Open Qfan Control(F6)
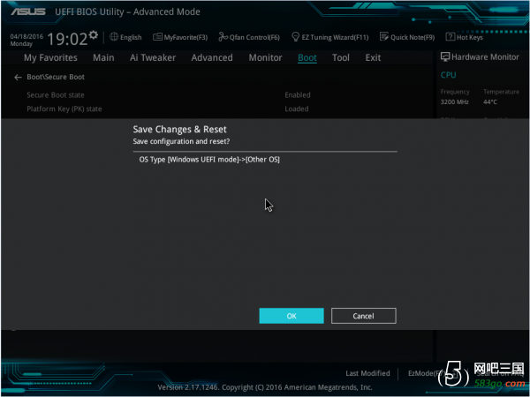The image size is (530, 397). pos(249,37)
